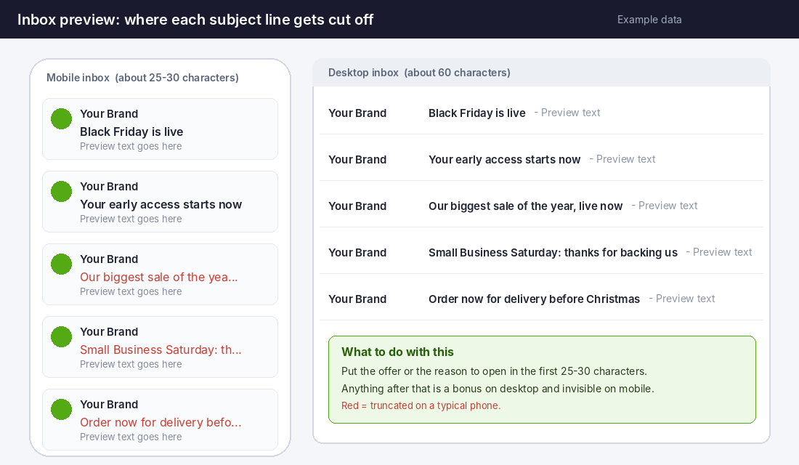
Task: Click '- Preview text' after early access starts now
Action: pyautogui.click(x=622, y=159)
